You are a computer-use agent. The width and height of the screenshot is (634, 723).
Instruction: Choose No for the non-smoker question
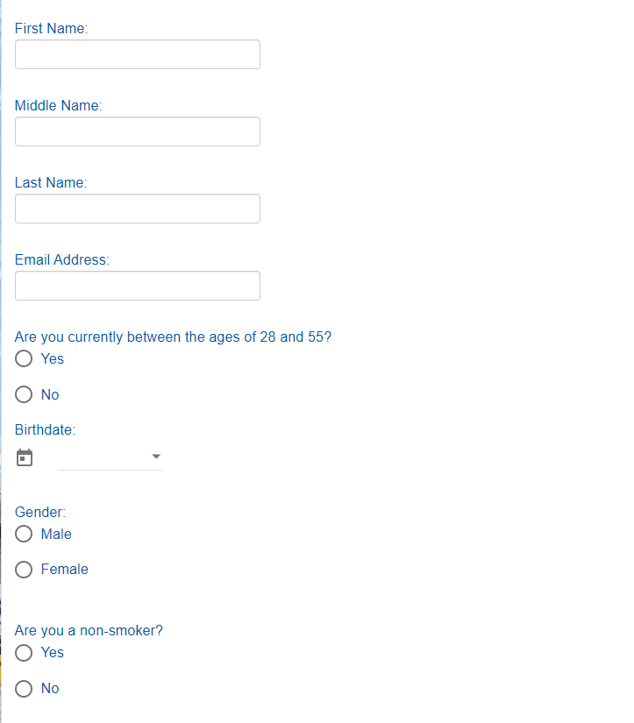[x=24, y=688]
